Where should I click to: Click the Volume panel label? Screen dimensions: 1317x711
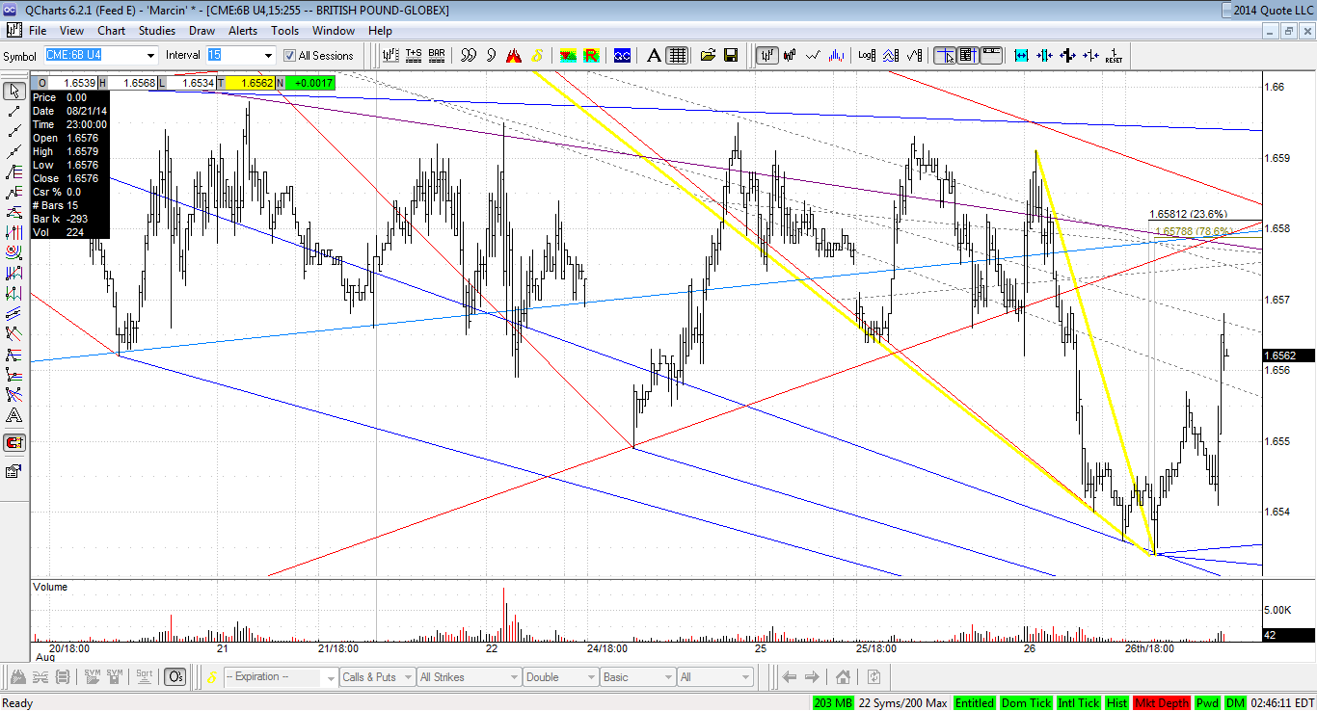click(x=50, y=586)
